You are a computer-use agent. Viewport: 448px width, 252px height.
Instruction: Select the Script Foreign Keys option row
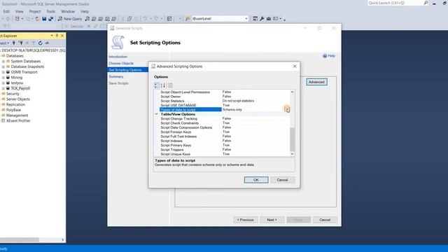tap(225, 132)
